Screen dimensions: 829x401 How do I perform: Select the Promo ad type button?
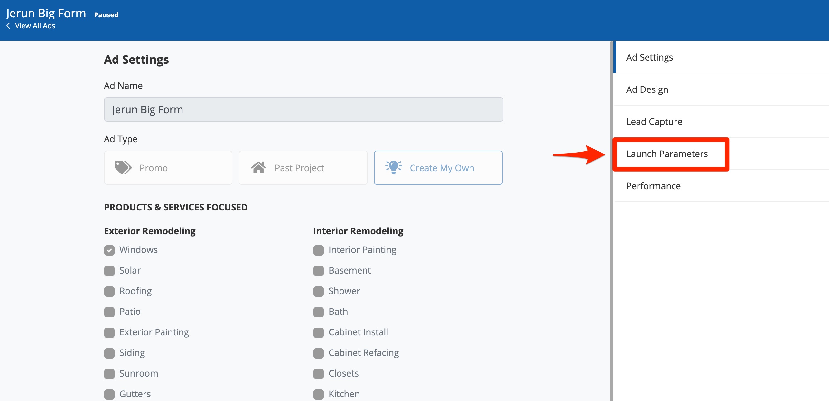[x=168, y=168]
